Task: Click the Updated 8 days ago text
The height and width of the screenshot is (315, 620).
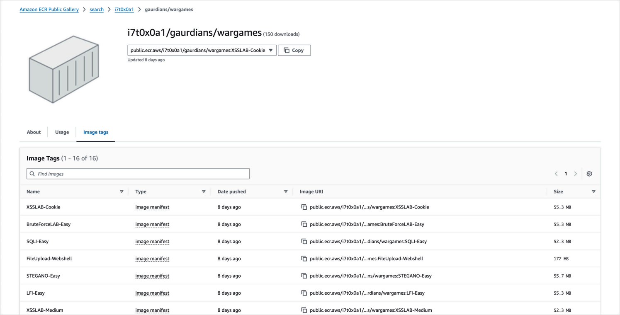Action: [146, 60]
